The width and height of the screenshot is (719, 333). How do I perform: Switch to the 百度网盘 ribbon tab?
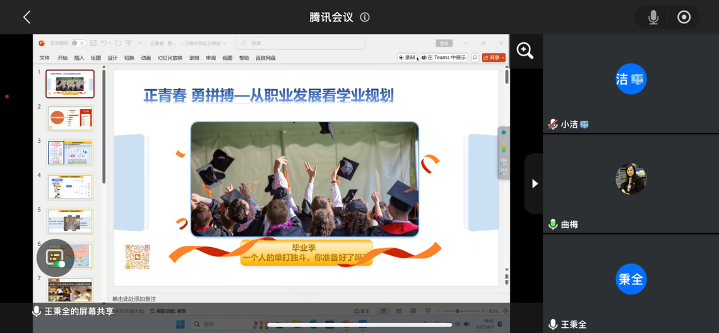266,58
